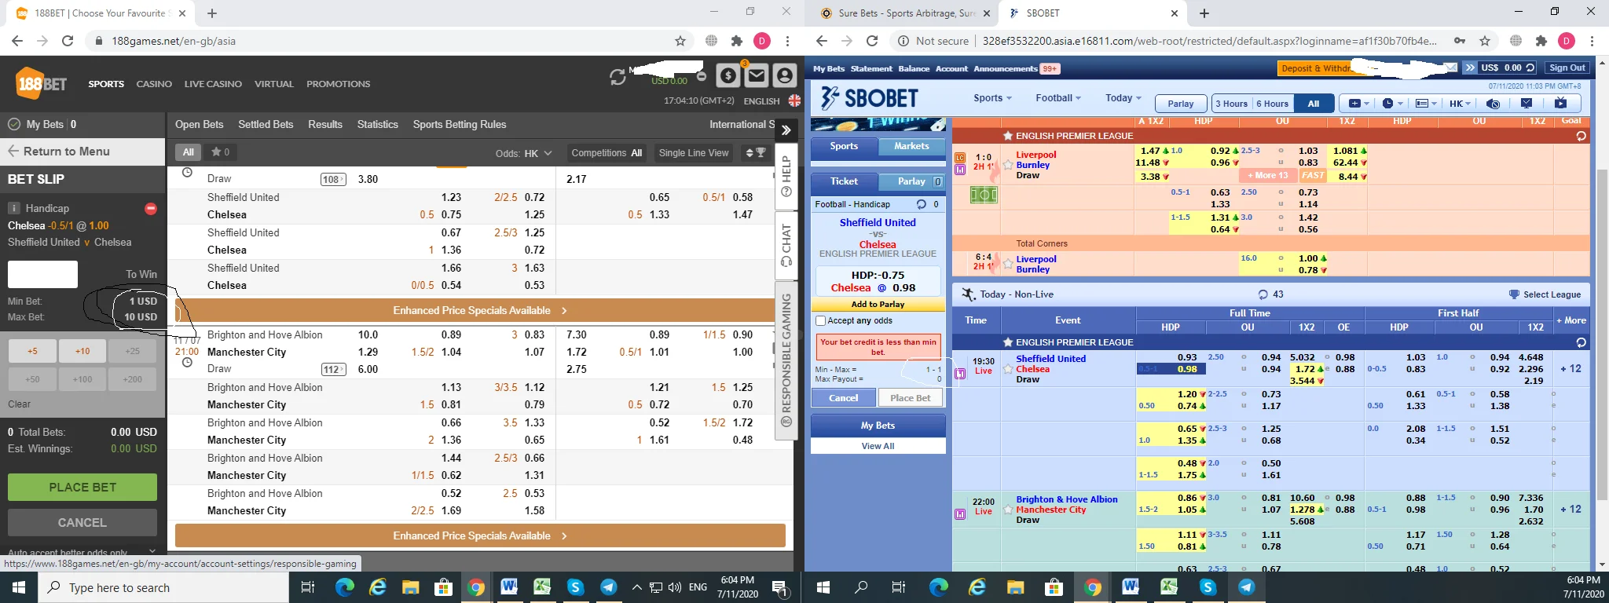This screenshot has width=1609, height=603.
Task: Expand + 12 more markets for Sheffield United
Action: 1571,369
